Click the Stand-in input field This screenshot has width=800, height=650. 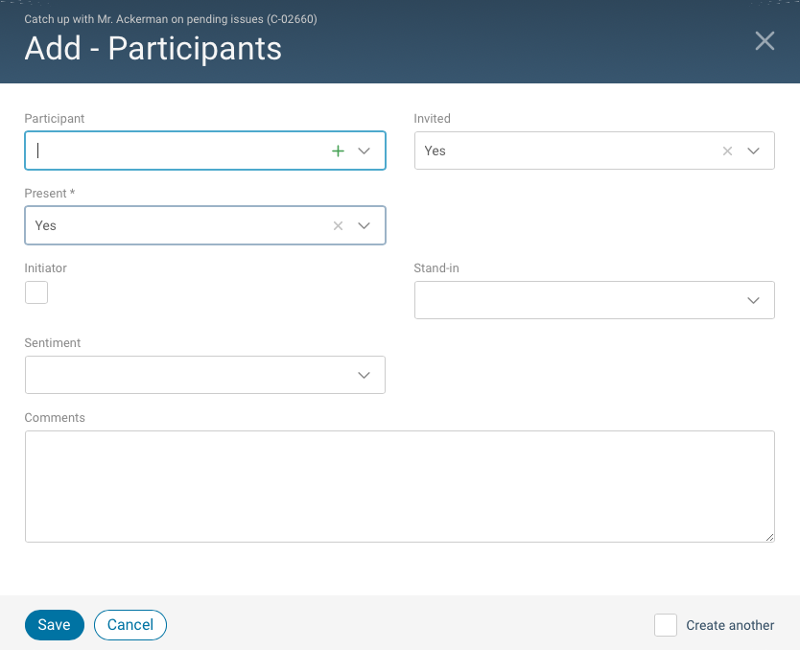pos(576,300)
